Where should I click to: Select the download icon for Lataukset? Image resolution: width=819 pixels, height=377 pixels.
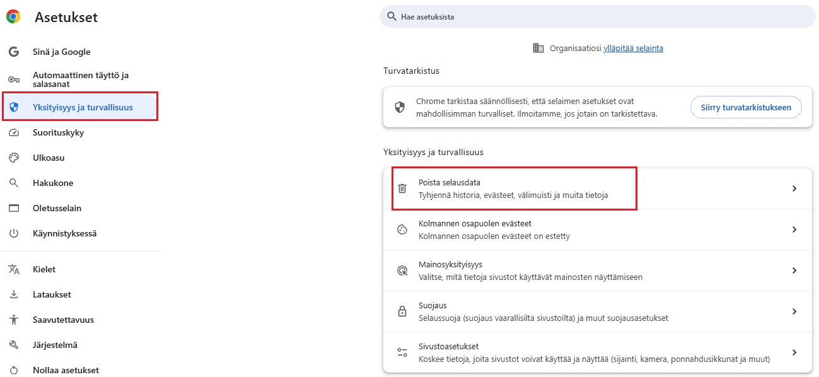(13, 294)
